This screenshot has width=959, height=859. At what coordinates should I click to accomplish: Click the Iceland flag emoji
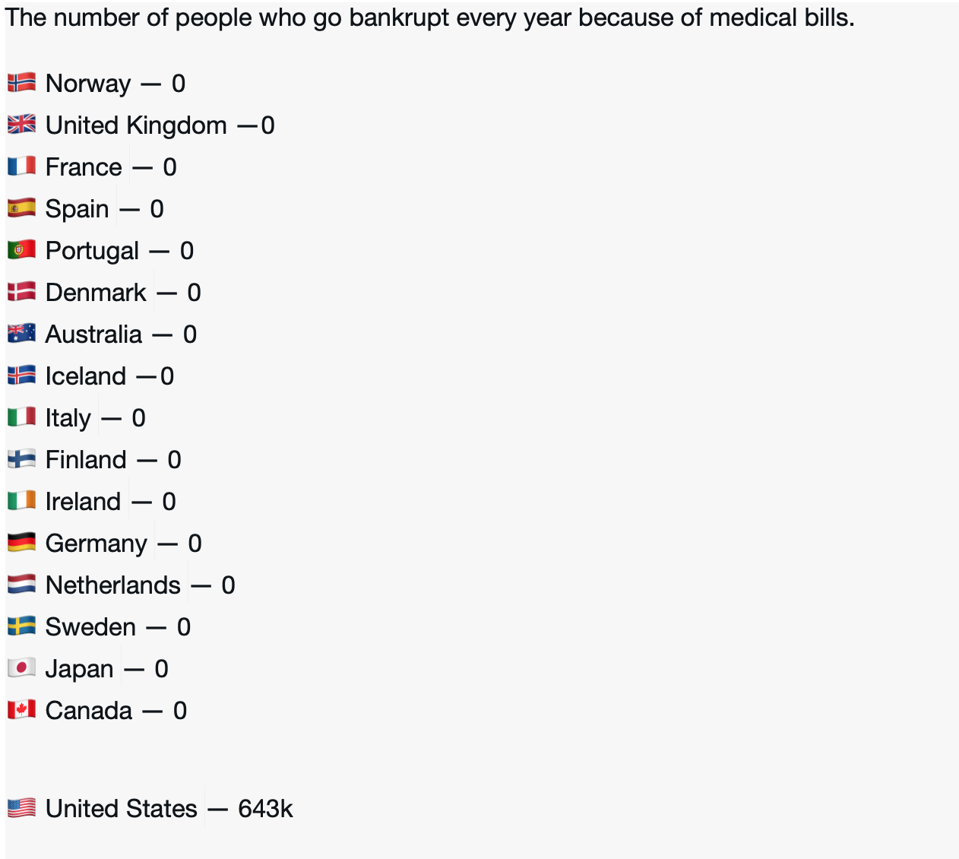21,375
